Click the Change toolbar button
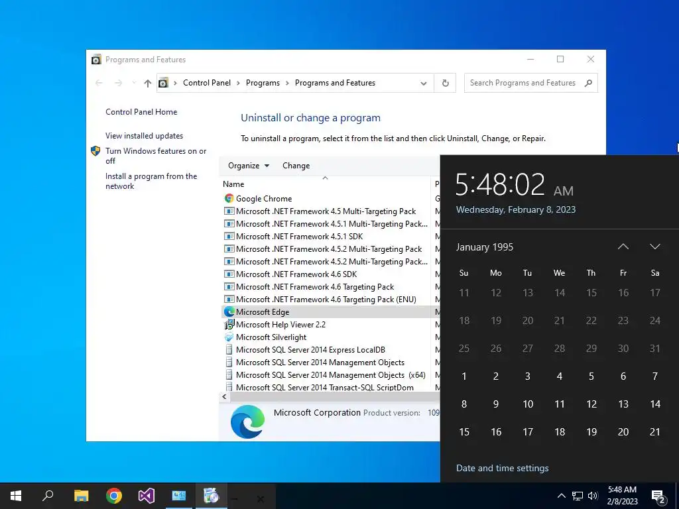Viewport: 679px width, 509px height. (296, 165)
